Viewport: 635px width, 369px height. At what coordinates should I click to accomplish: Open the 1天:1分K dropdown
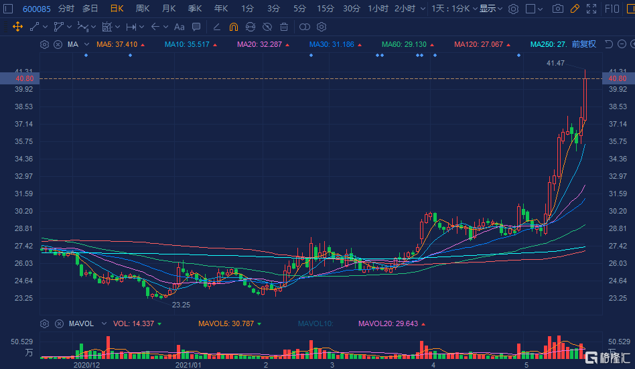click(x=454, y=9)
